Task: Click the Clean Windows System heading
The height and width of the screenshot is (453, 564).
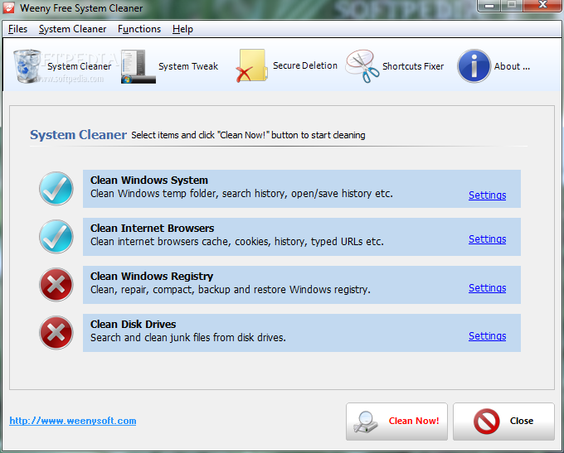Action: (x=149, y=180)
